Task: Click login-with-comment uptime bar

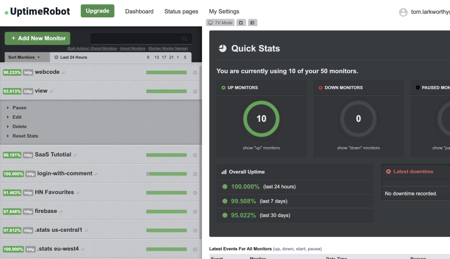Action: coord(167,174)
